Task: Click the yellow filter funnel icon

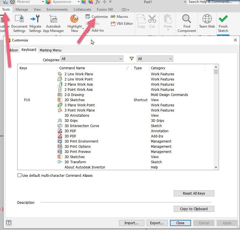Action: [131, 58]
